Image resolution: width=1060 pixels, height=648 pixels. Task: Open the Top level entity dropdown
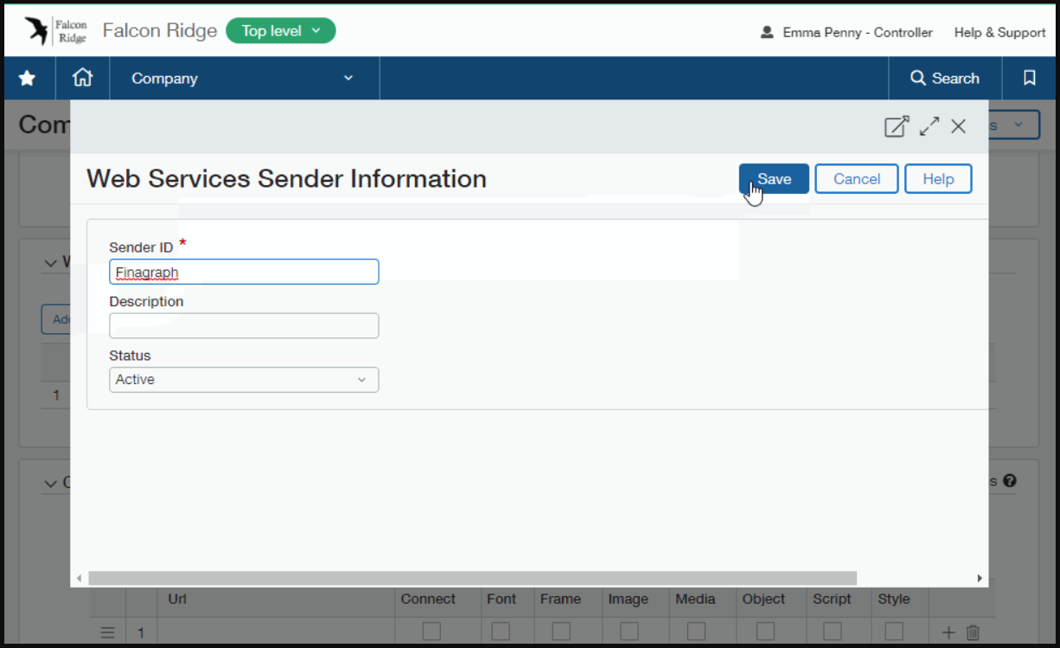[x=280, y=29]
